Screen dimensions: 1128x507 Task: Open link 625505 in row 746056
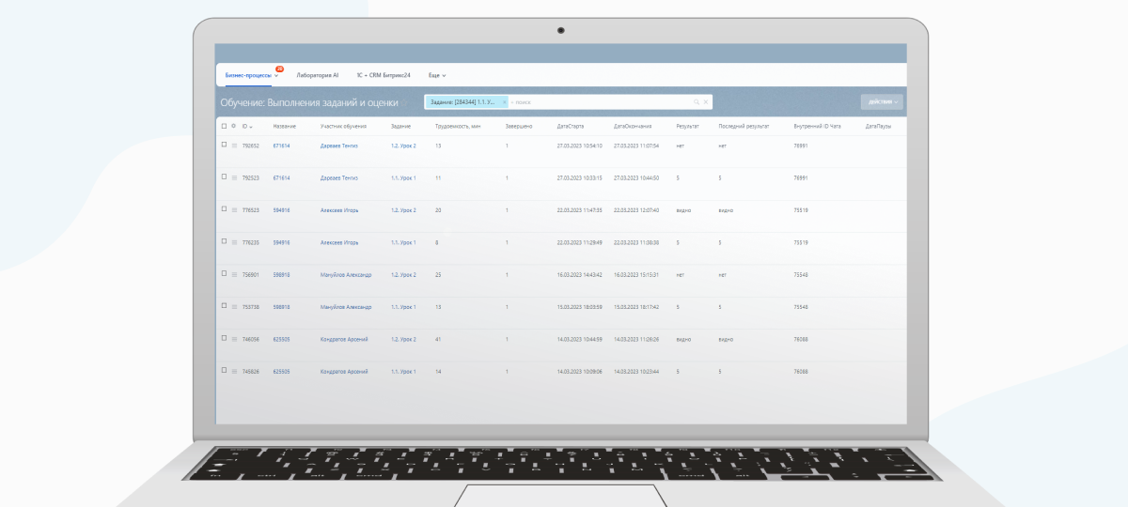[281, 339]
